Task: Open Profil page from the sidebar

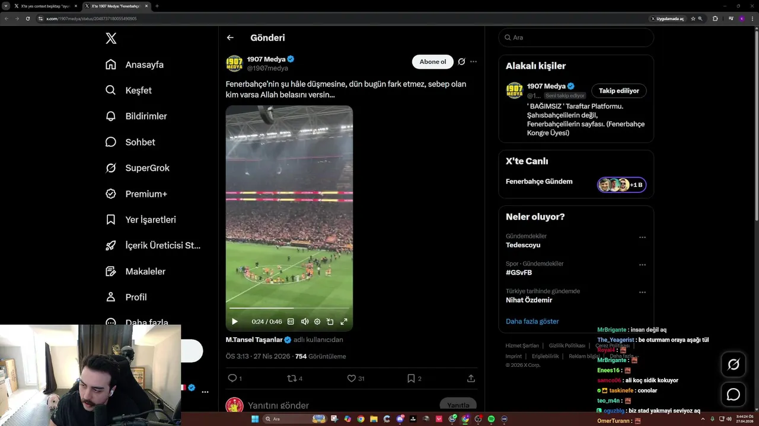Action: tap(126, 297)
